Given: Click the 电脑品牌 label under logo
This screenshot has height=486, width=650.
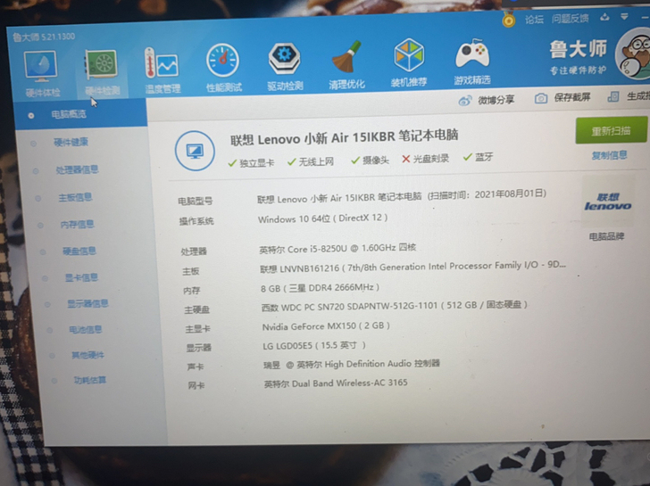Looking at the screenshot, I should [606, 236].
